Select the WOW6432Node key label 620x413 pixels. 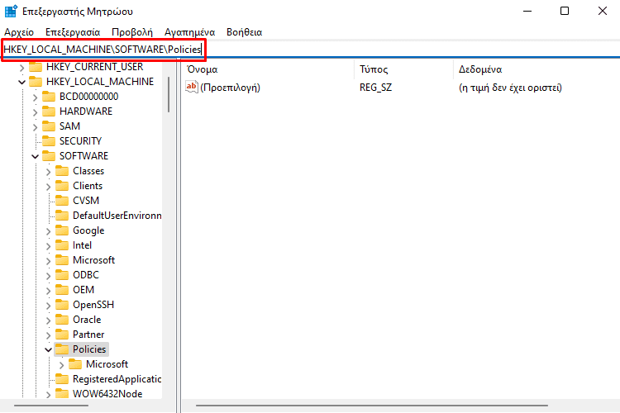coord(107,394)
